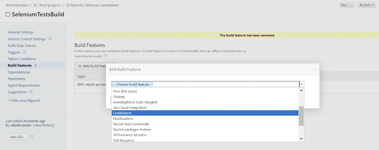
Task: Click the help icon after Build Features description
Action: pyautogui.click(x=105, y=56)
